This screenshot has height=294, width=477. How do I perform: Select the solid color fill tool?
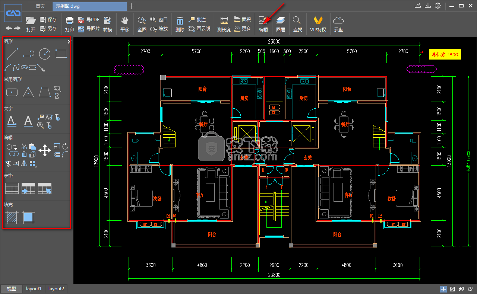28,217
